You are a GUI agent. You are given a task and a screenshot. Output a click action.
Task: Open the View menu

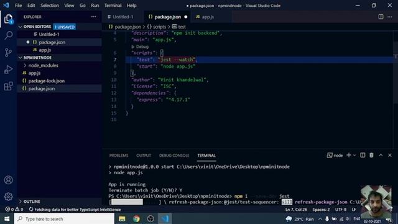pyautogui.click(x=69, y=6)
